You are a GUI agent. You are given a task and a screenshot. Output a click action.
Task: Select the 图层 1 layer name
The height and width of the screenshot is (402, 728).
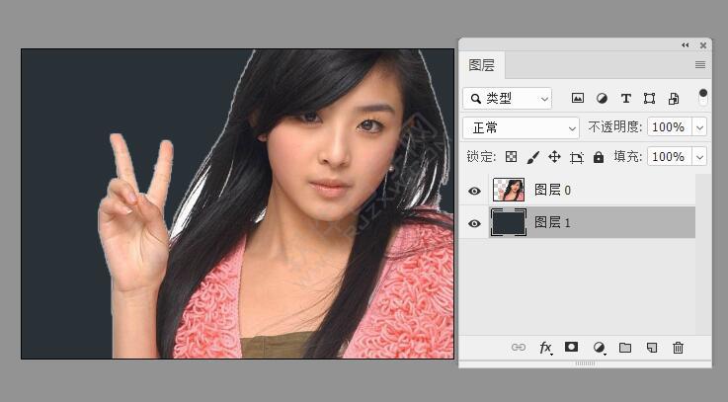click(552, 222)
